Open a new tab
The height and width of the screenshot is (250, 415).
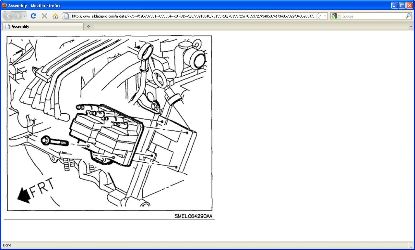click(88, 27)
